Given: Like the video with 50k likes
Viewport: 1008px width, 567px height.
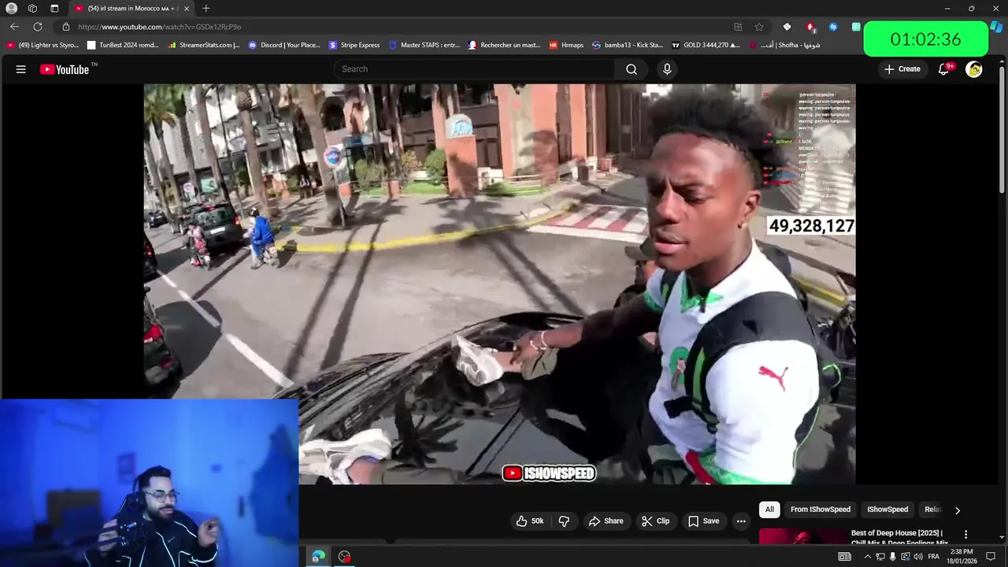Looking at the screenshot, I should click(530, 521).
